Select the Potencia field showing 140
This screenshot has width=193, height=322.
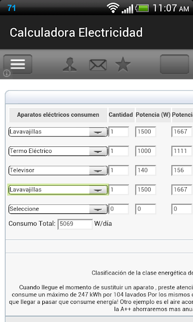pyautogui.click(x=146, y=171)
